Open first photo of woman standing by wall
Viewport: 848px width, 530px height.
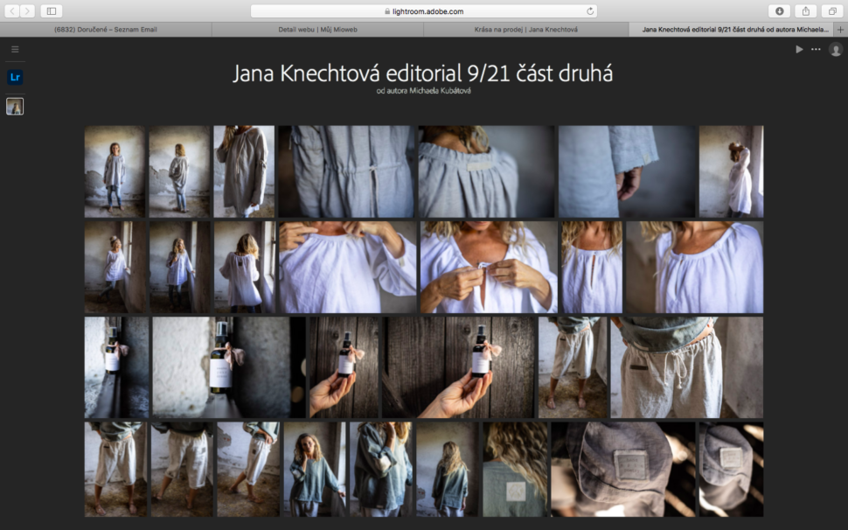tap(115, 171)
